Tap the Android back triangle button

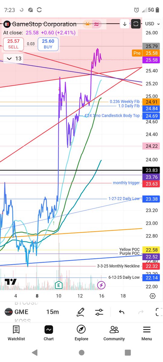35,352
